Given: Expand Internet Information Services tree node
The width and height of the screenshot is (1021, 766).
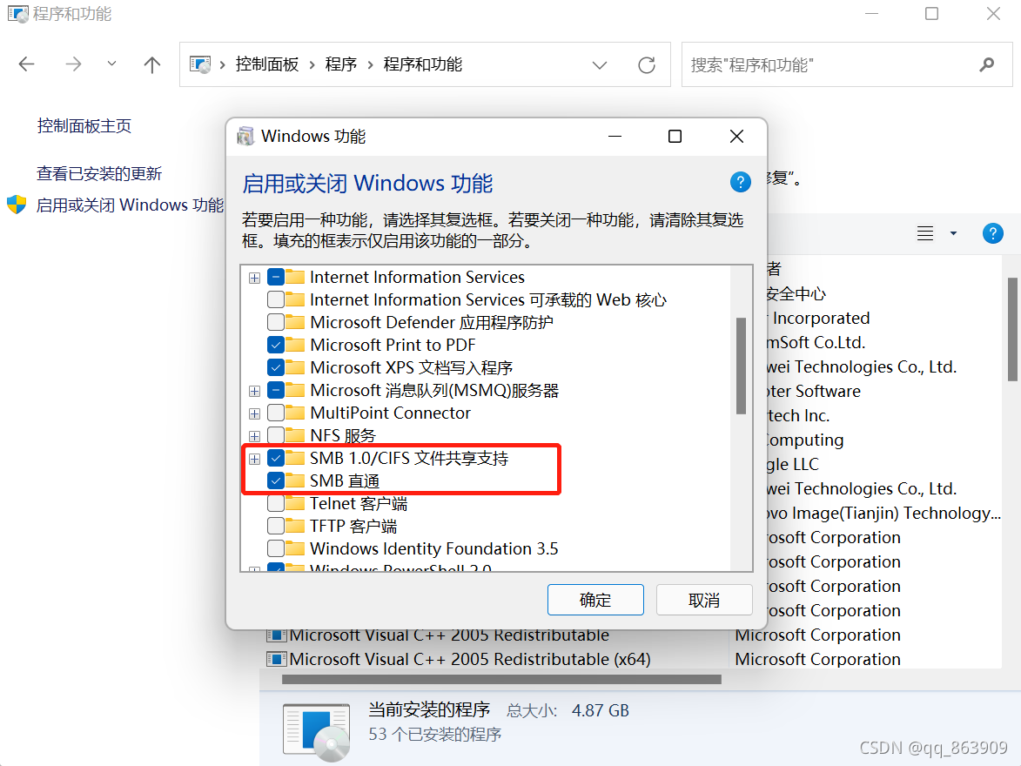Looking at the screenshot, I should coord(255,278).
